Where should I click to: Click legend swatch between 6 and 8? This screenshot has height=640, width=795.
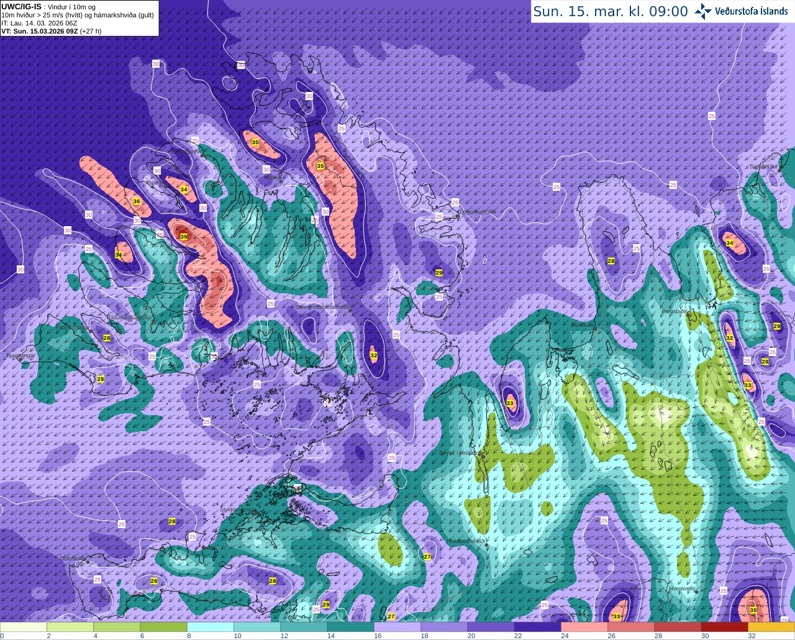pyautogui.click(x=163, y=628)
